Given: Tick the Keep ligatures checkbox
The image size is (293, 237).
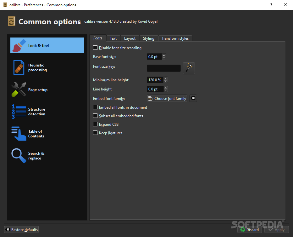Looking at the screenshot, I should coord(95,133).
